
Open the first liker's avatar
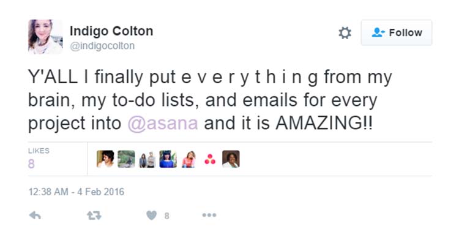coord(105,159)
